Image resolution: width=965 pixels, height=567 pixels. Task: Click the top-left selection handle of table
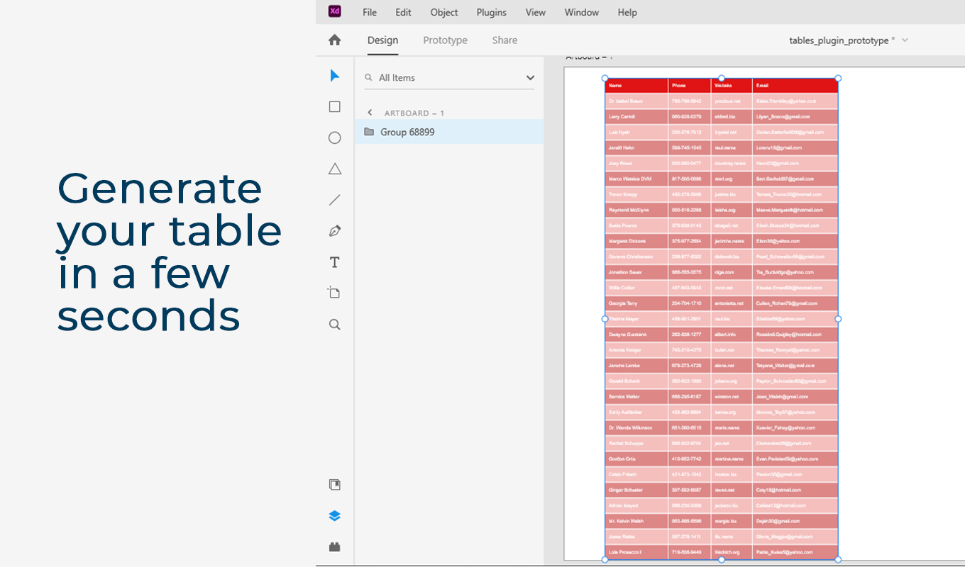[605, 79]
